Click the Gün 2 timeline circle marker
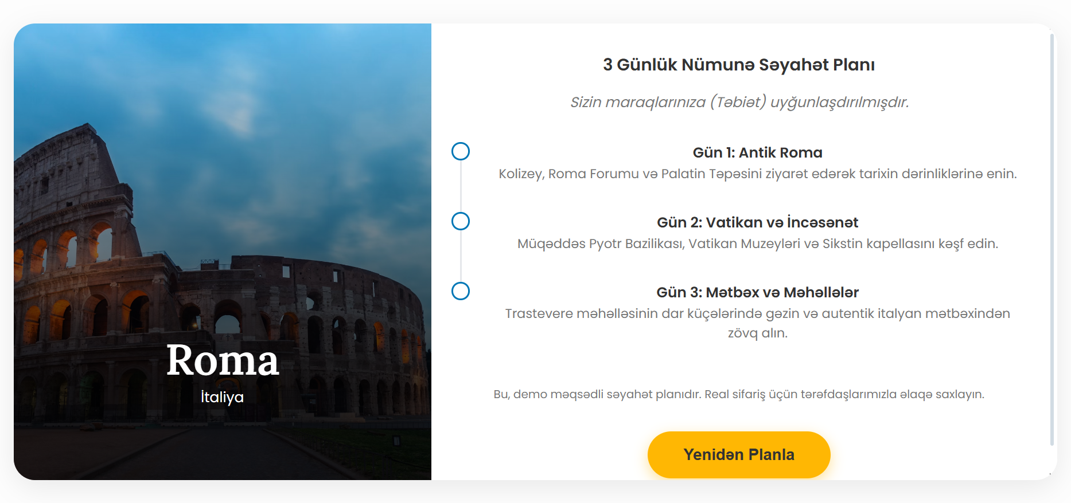This screenshot has width=1071, height=503. tap(461, 221)
